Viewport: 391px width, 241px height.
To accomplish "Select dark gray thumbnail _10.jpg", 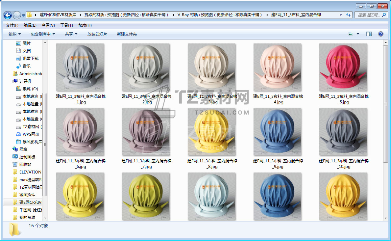I will [x=343, y=132].
